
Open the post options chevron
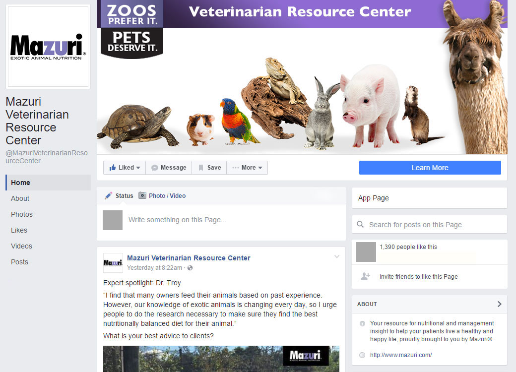[337, 256]
